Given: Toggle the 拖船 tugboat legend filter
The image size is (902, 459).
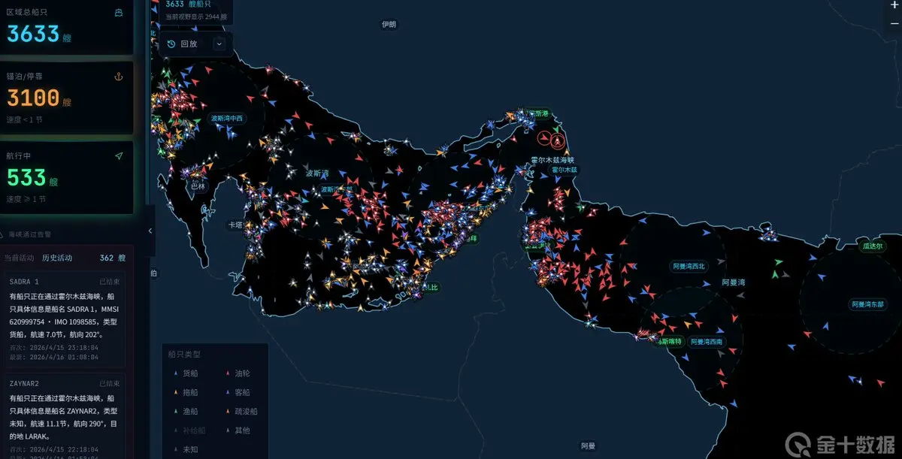Looking at the screenshot, I should tap(186, 392).
